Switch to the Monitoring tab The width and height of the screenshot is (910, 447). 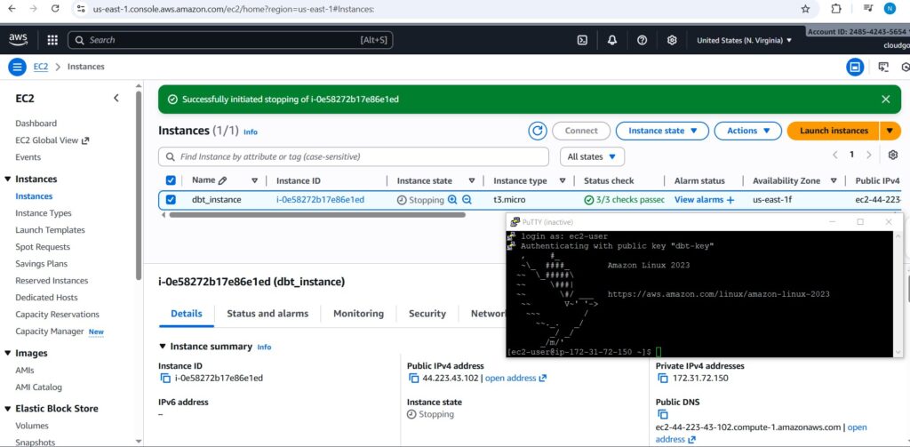coord(358,314)
